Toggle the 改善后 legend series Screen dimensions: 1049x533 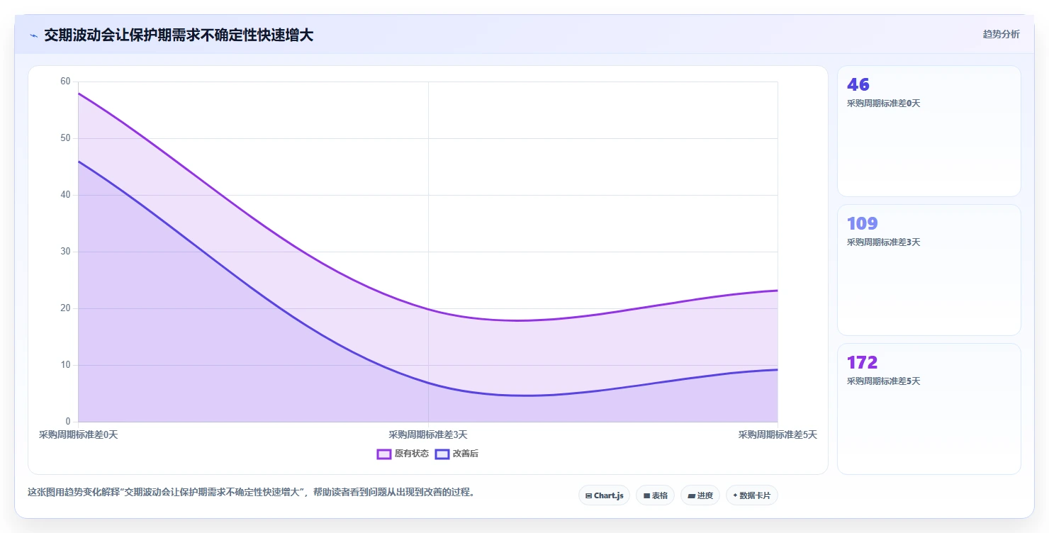click(457, 454)
